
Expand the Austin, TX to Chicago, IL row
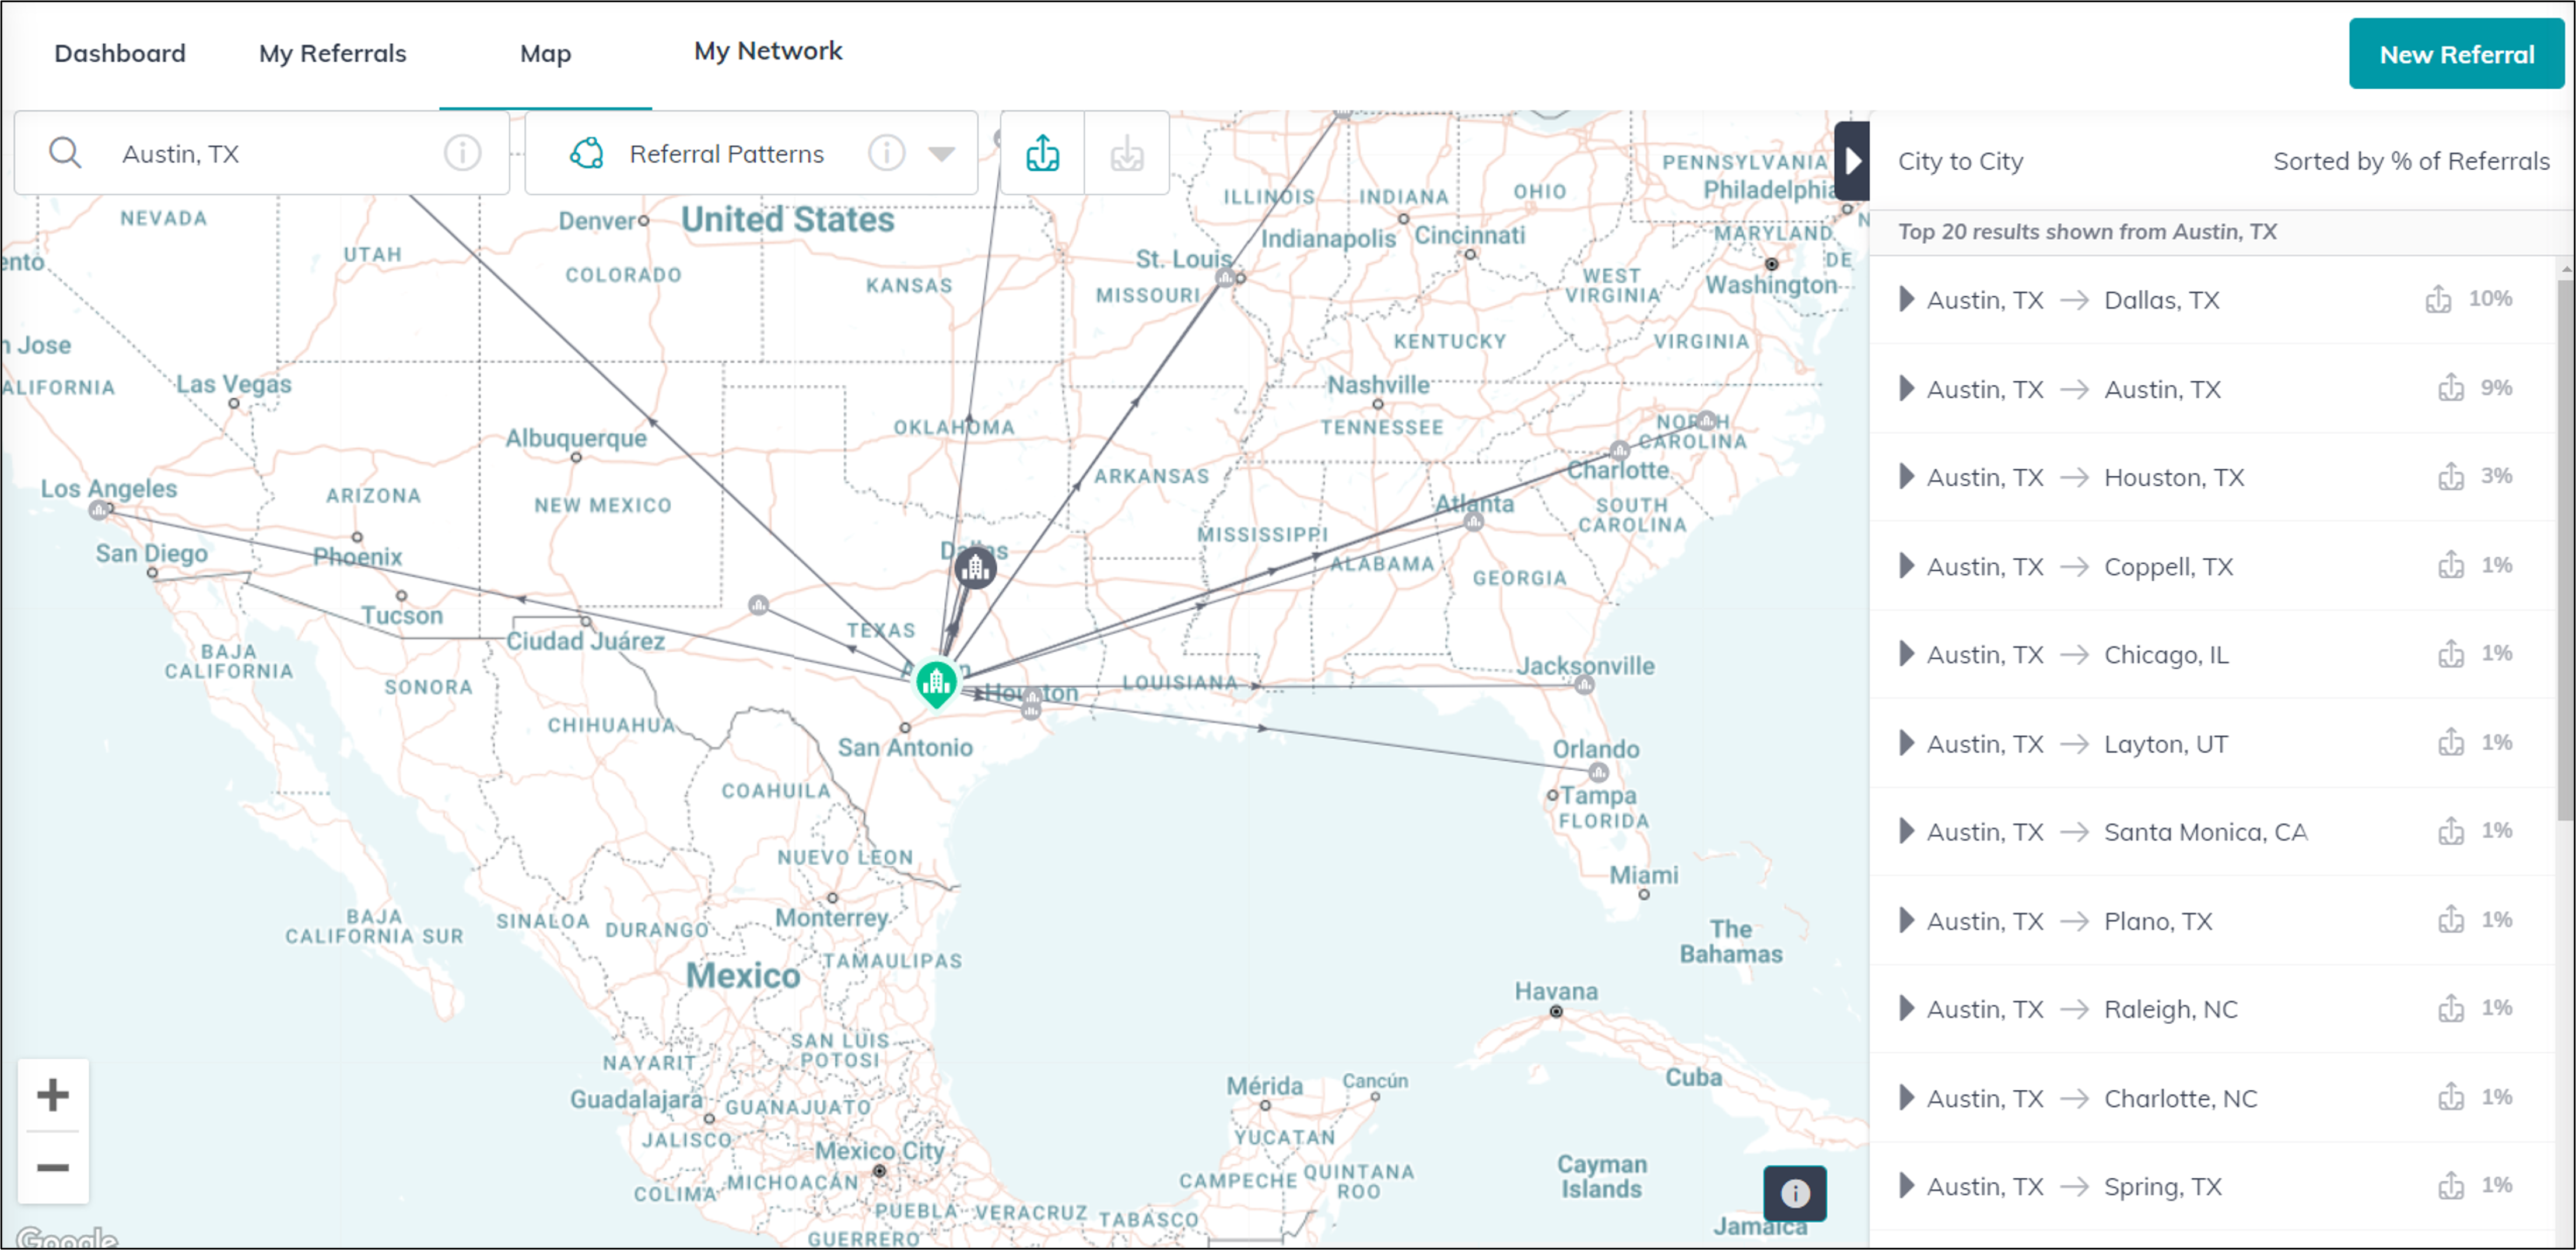1906,654
